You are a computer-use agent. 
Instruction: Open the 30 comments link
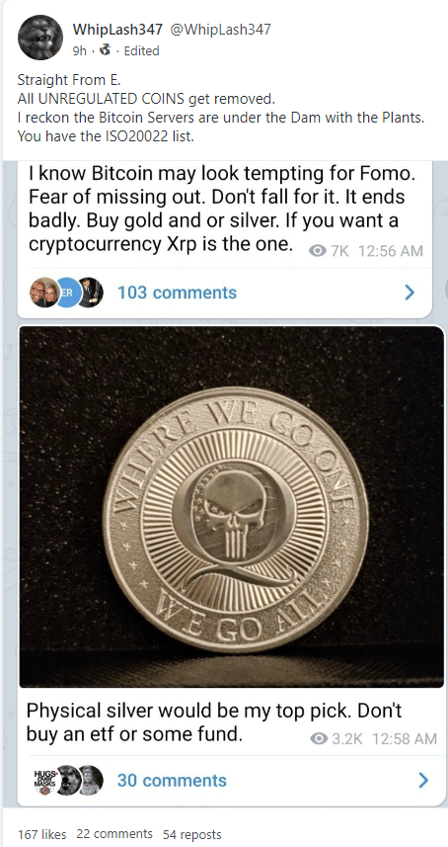pos(172,781)
